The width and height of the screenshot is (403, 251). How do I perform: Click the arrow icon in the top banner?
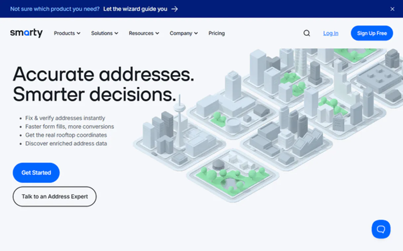click(x=175, y=9)
